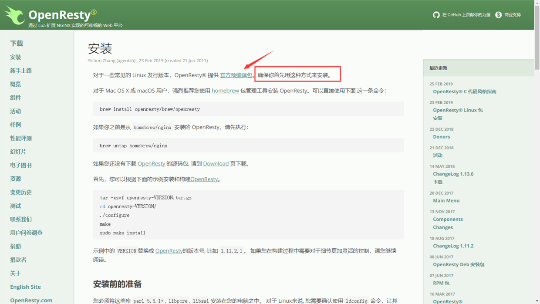Click the OpenResty bird logo

[14, 15]
